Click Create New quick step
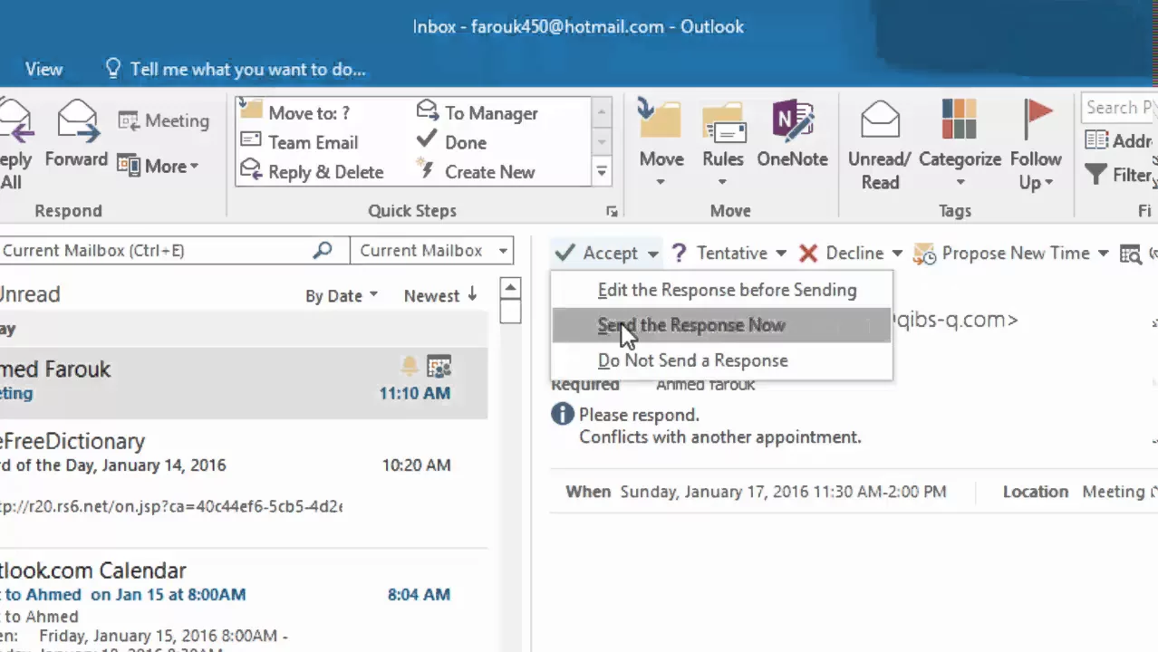 pos(476,172)
